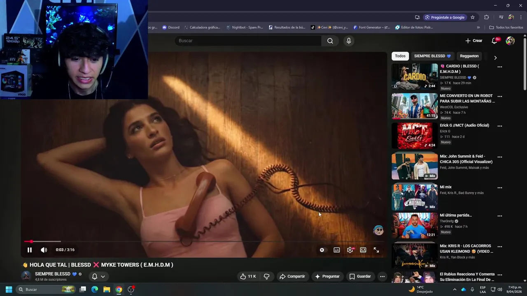The width and height of the screenshot is (527, 296).
Task: Open File Explorer from taskbar
Action: coord(107,289)
